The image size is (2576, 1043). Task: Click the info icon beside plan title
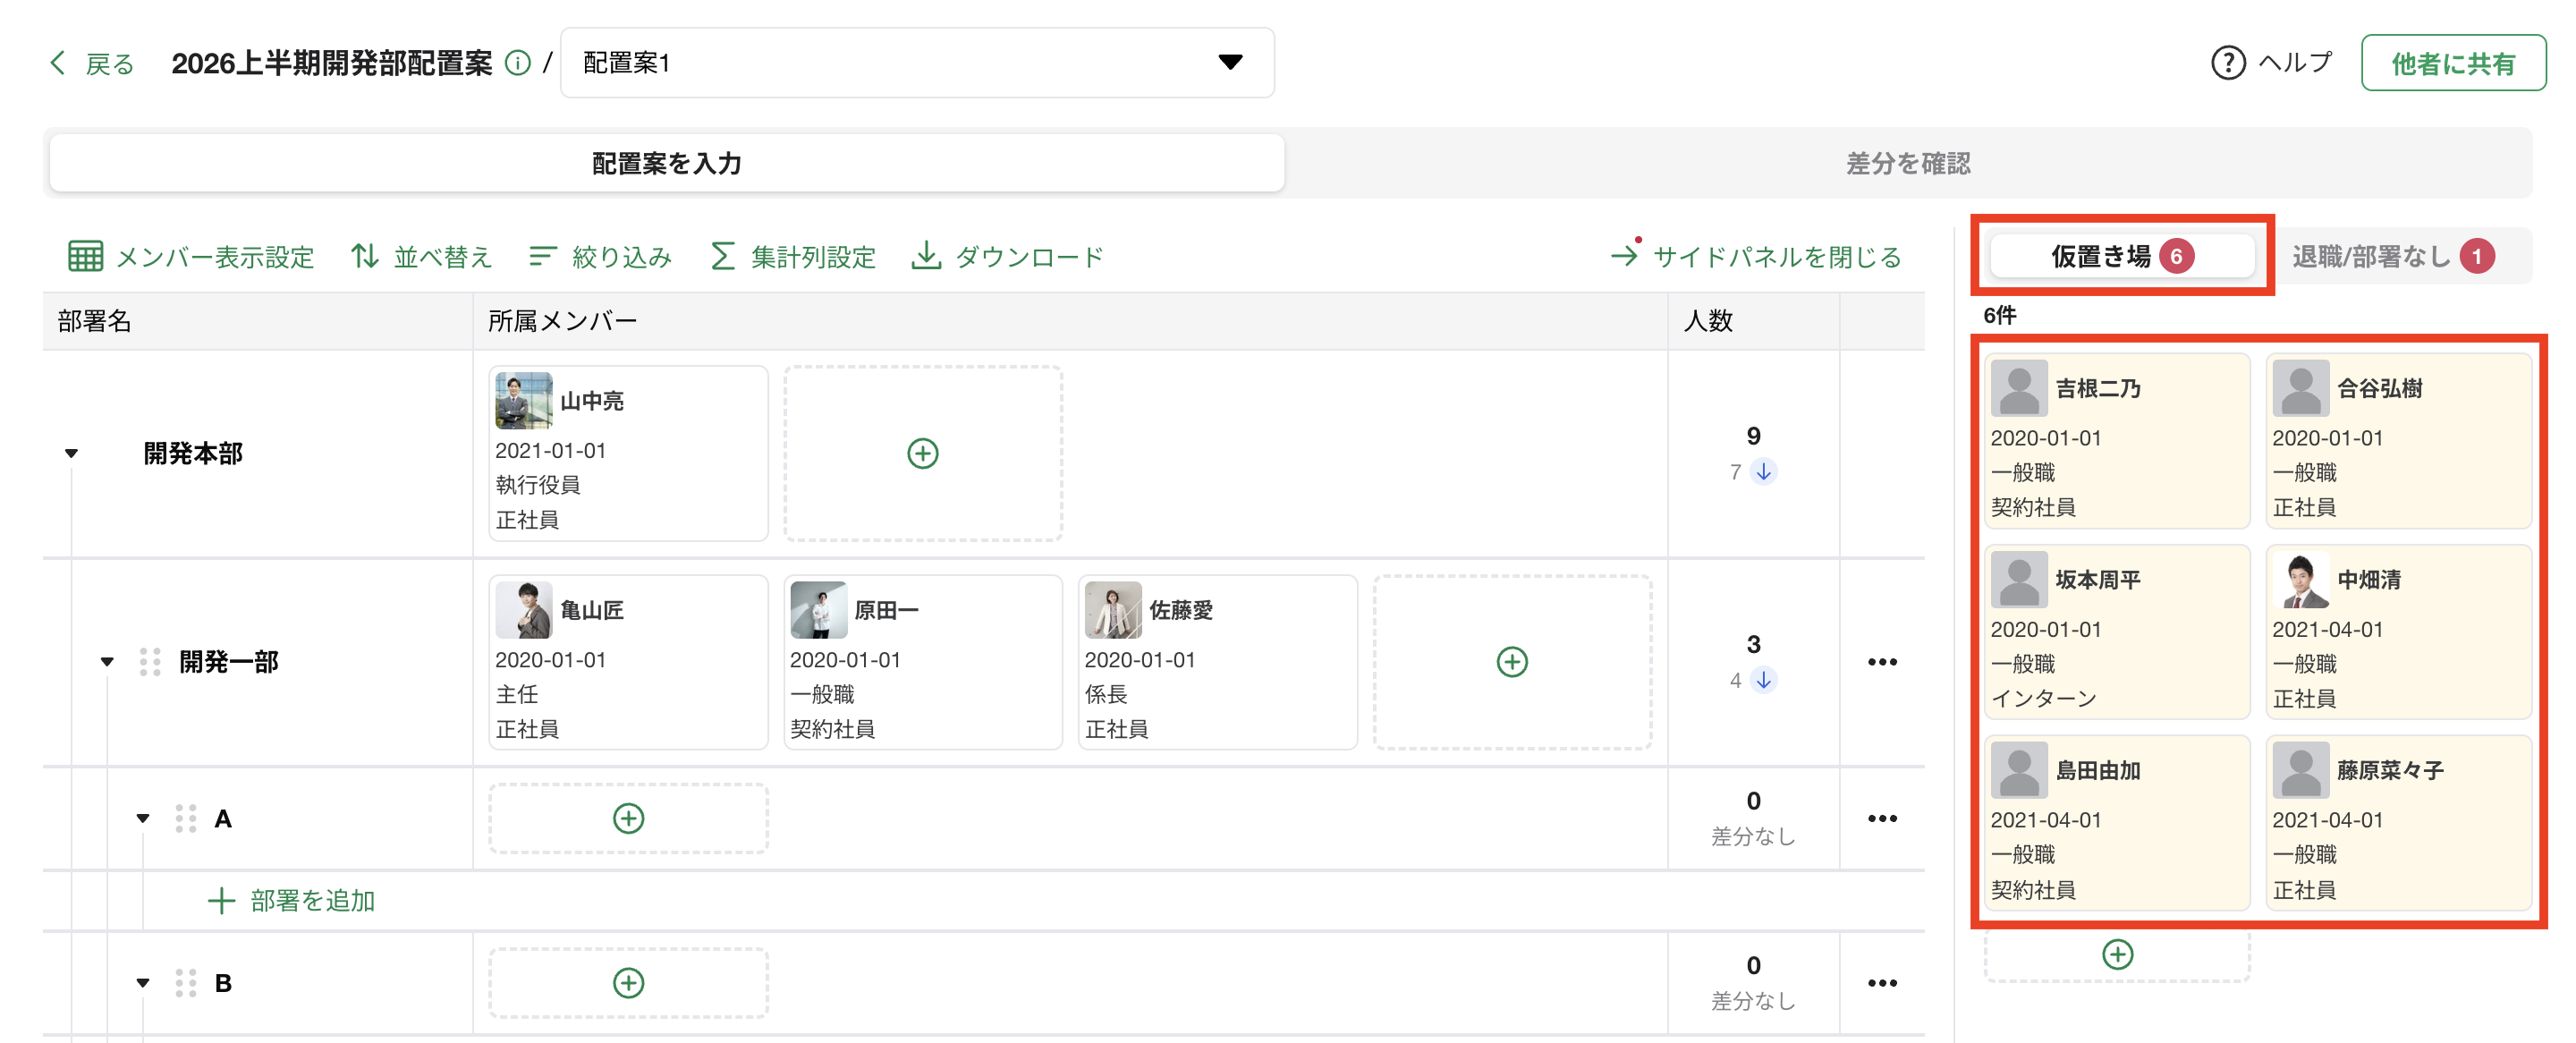(x=517, y=63)
